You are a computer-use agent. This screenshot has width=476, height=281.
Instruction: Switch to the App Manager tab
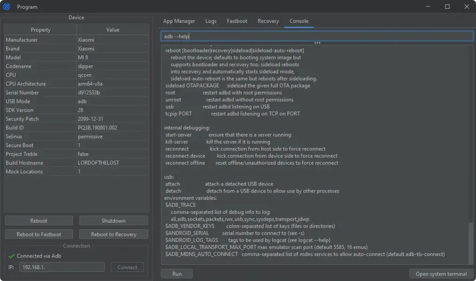click(x=179, y=21)
